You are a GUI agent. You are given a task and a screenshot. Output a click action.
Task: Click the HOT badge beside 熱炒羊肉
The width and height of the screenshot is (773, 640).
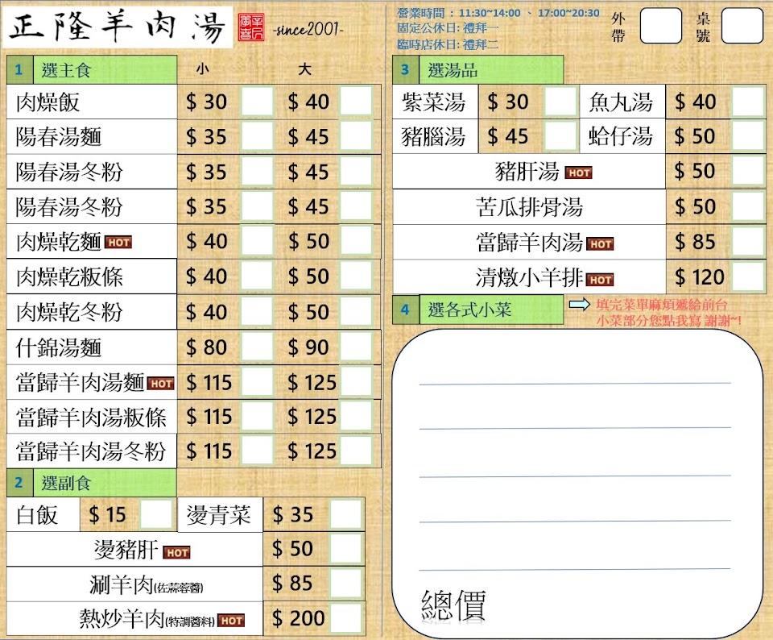click(231, 621)
